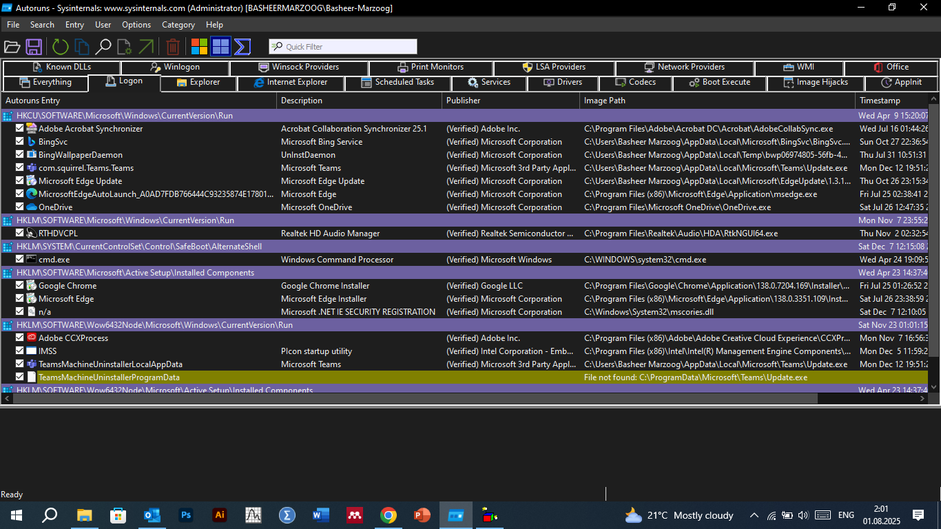
Task: Click the red Delete trash icon
Action: tap(173, 47)
